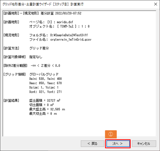The width and height of the screenshot is (160, 151).
Task: Click the 盛土面積 = 32727 result line
Action: tap(45, 101)
